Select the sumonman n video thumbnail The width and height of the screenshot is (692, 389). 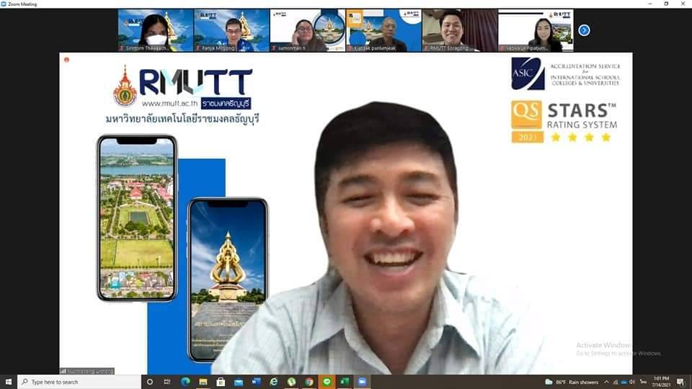point(308,30)
